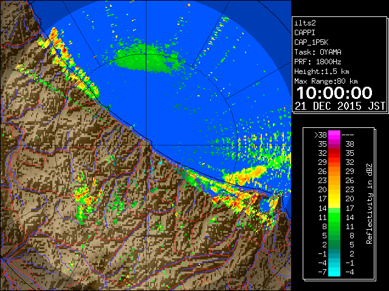The width and height of the screenshot is (389, 291).
Task: Click the '21 DEC 2015 JST' date
Action: (x=340, y=106)
